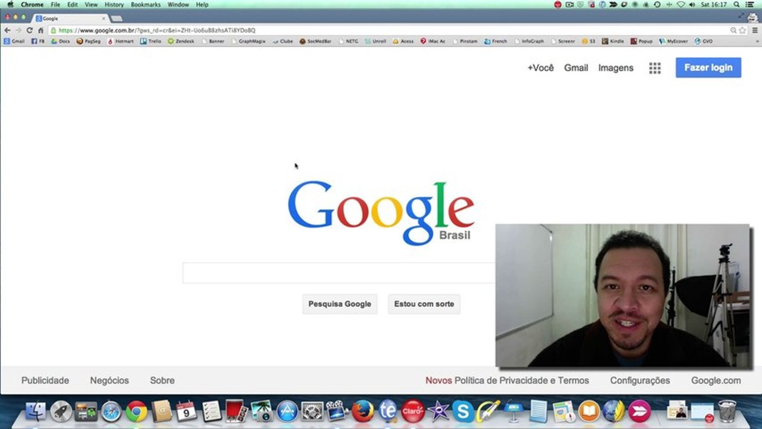Open the Calendar app in the dock
762x429 pixels.
186,411
